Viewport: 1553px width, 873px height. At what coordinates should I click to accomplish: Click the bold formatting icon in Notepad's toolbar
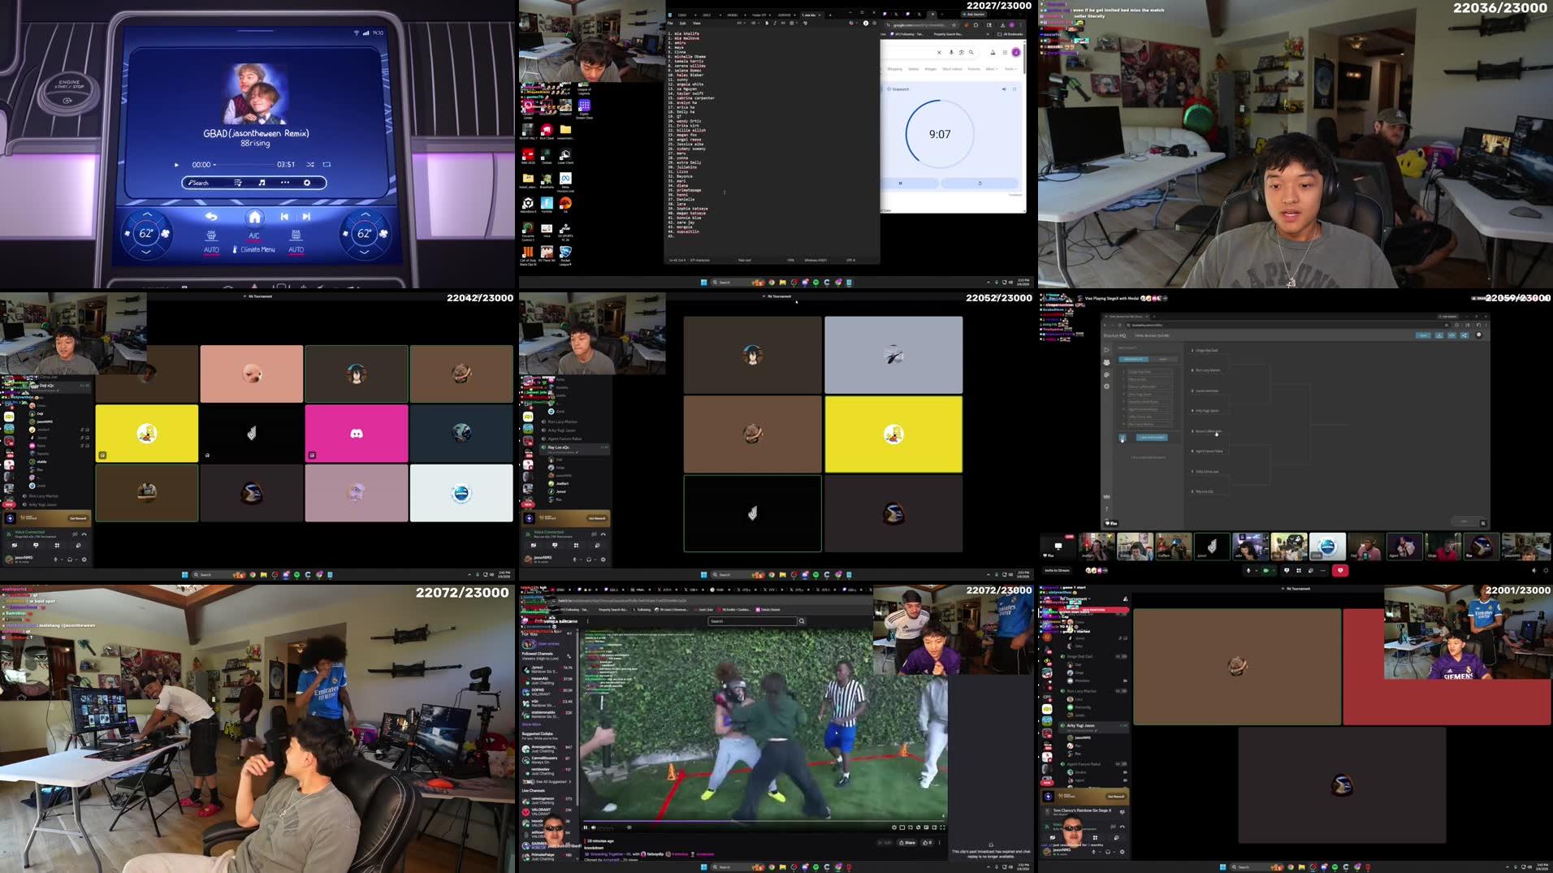[x=767, y=23]
